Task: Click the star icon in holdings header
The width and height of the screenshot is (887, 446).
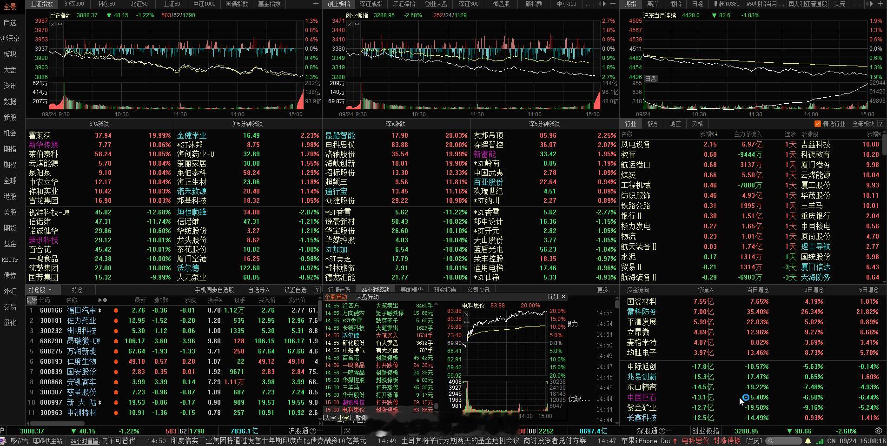Action: 100,300
